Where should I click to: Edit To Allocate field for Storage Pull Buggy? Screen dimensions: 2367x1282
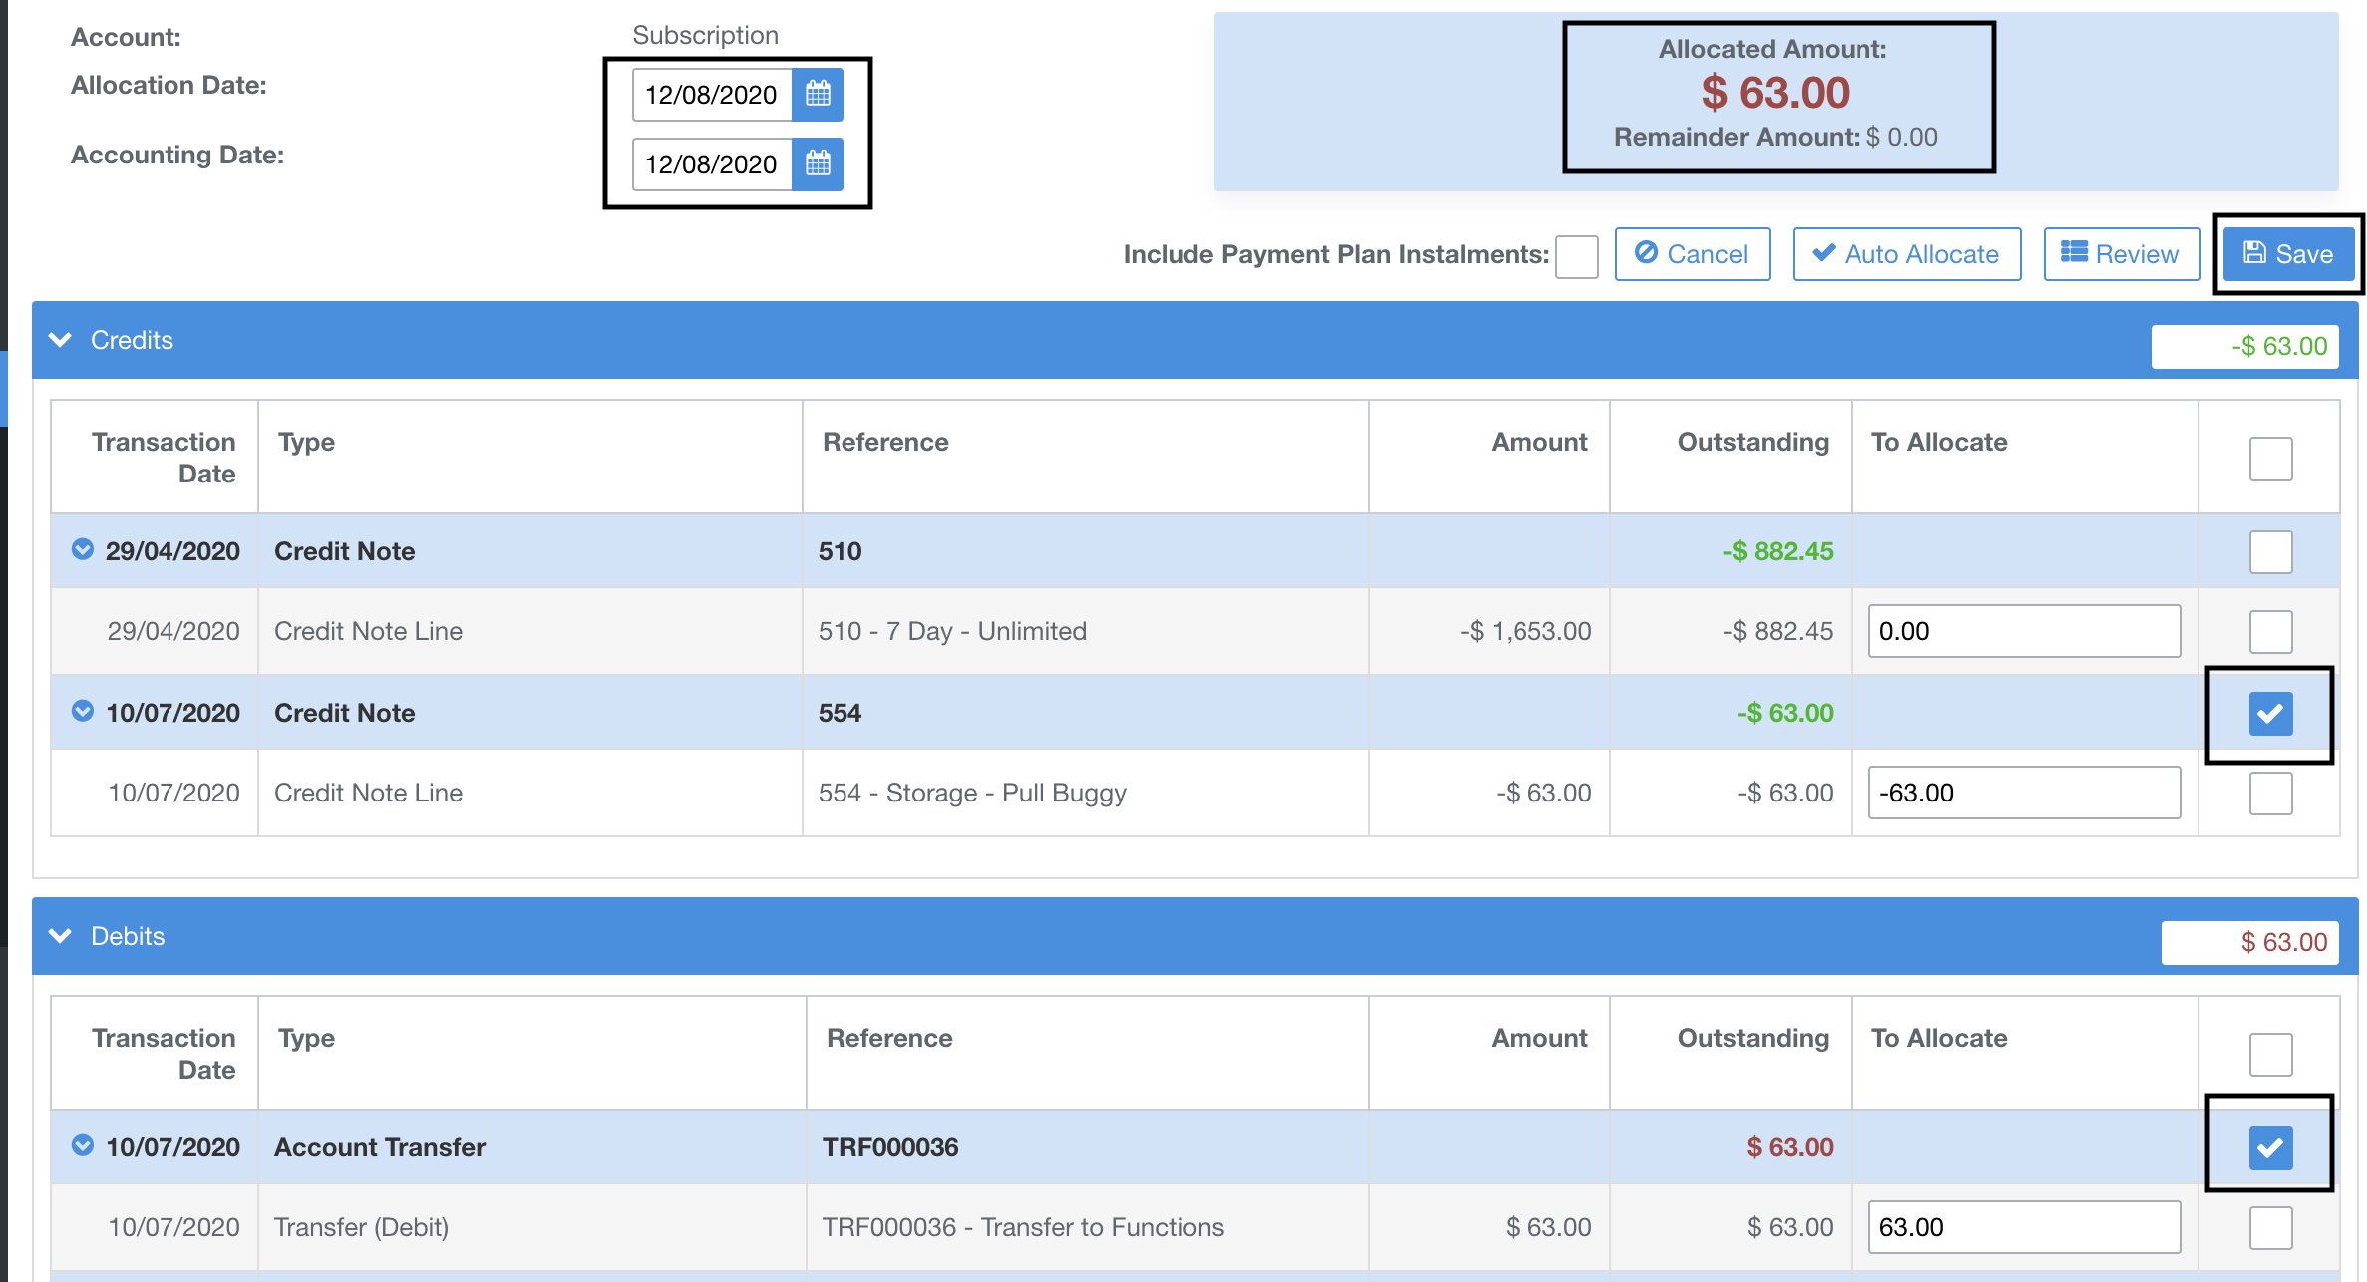pyautogui.click(x=2023, y=793)
